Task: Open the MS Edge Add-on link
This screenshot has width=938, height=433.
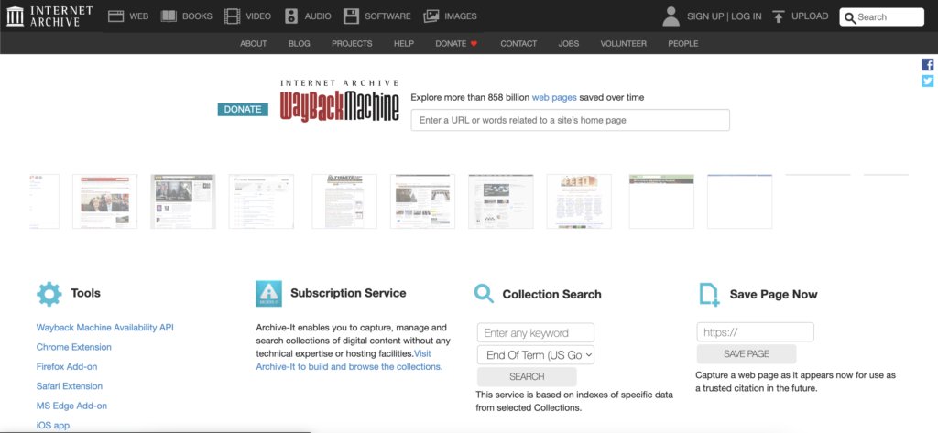Action: point(71,406)
